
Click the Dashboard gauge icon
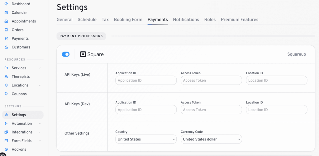[6, 4]
